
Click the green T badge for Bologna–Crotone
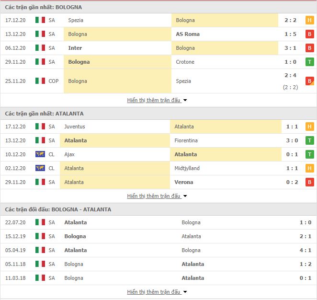(309, 62)
